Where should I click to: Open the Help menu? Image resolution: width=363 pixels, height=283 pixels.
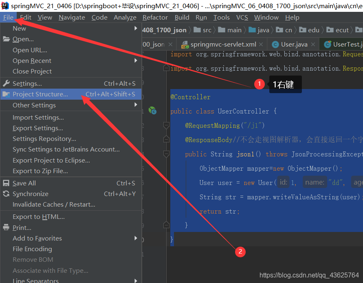tap(292, 18)
